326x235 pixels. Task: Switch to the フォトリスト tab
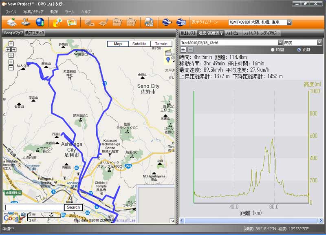tap(251, 33)
